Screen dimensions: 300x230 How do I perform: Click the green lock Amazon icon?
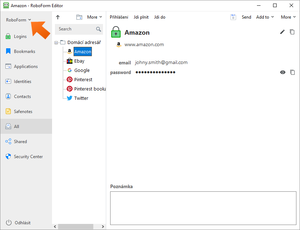pyautogui.click(x=116, y=32)
